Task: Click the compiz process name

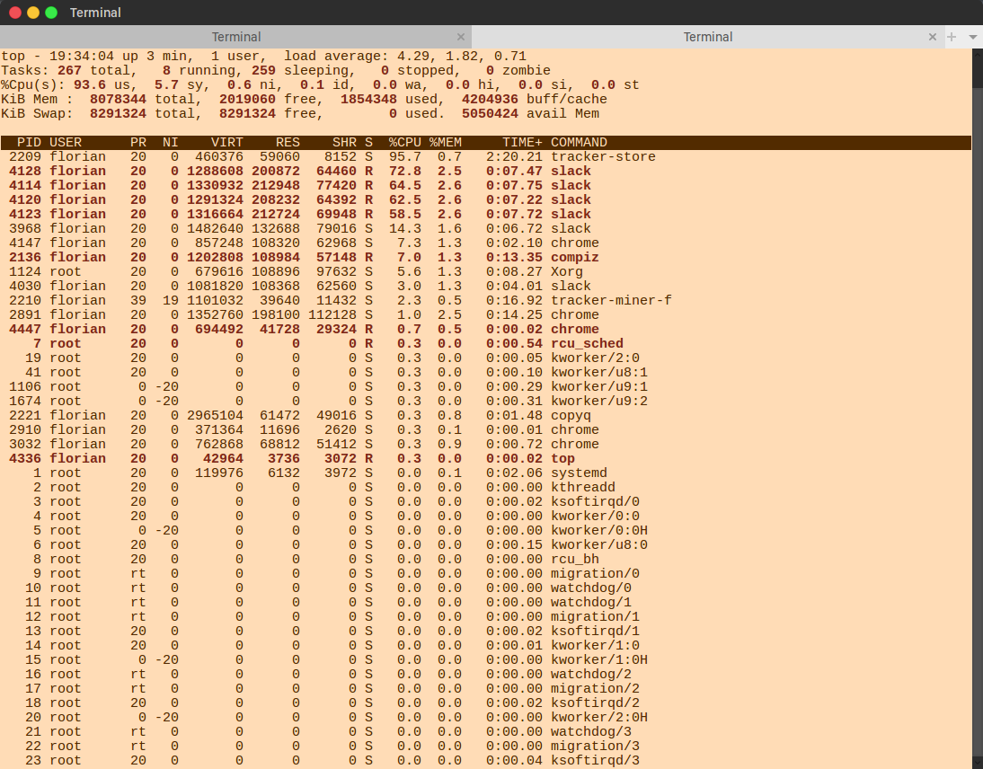Action: (x=574, y=258)
